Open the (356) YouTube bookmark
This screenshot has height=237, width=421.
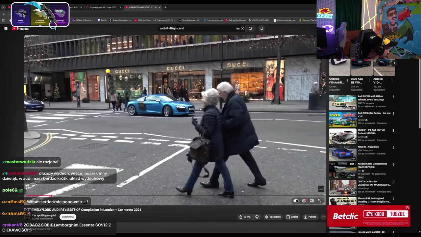click(142, 20)
